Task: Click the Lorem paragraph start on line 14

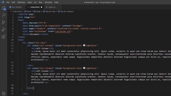Action: [38, 51]
